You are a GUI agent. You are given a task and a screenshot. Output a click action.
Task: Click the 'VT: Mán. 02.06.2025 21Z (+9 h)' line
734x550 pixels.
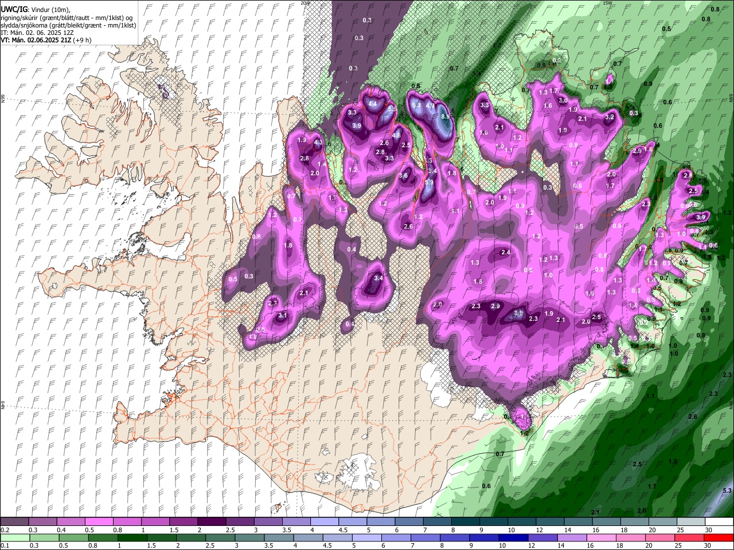pos(46,40)
